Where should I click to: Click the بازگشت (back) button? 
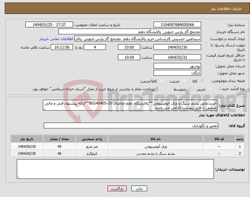117,188
